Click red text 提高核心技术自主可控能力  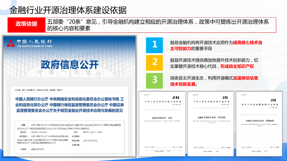coord(216,46)
